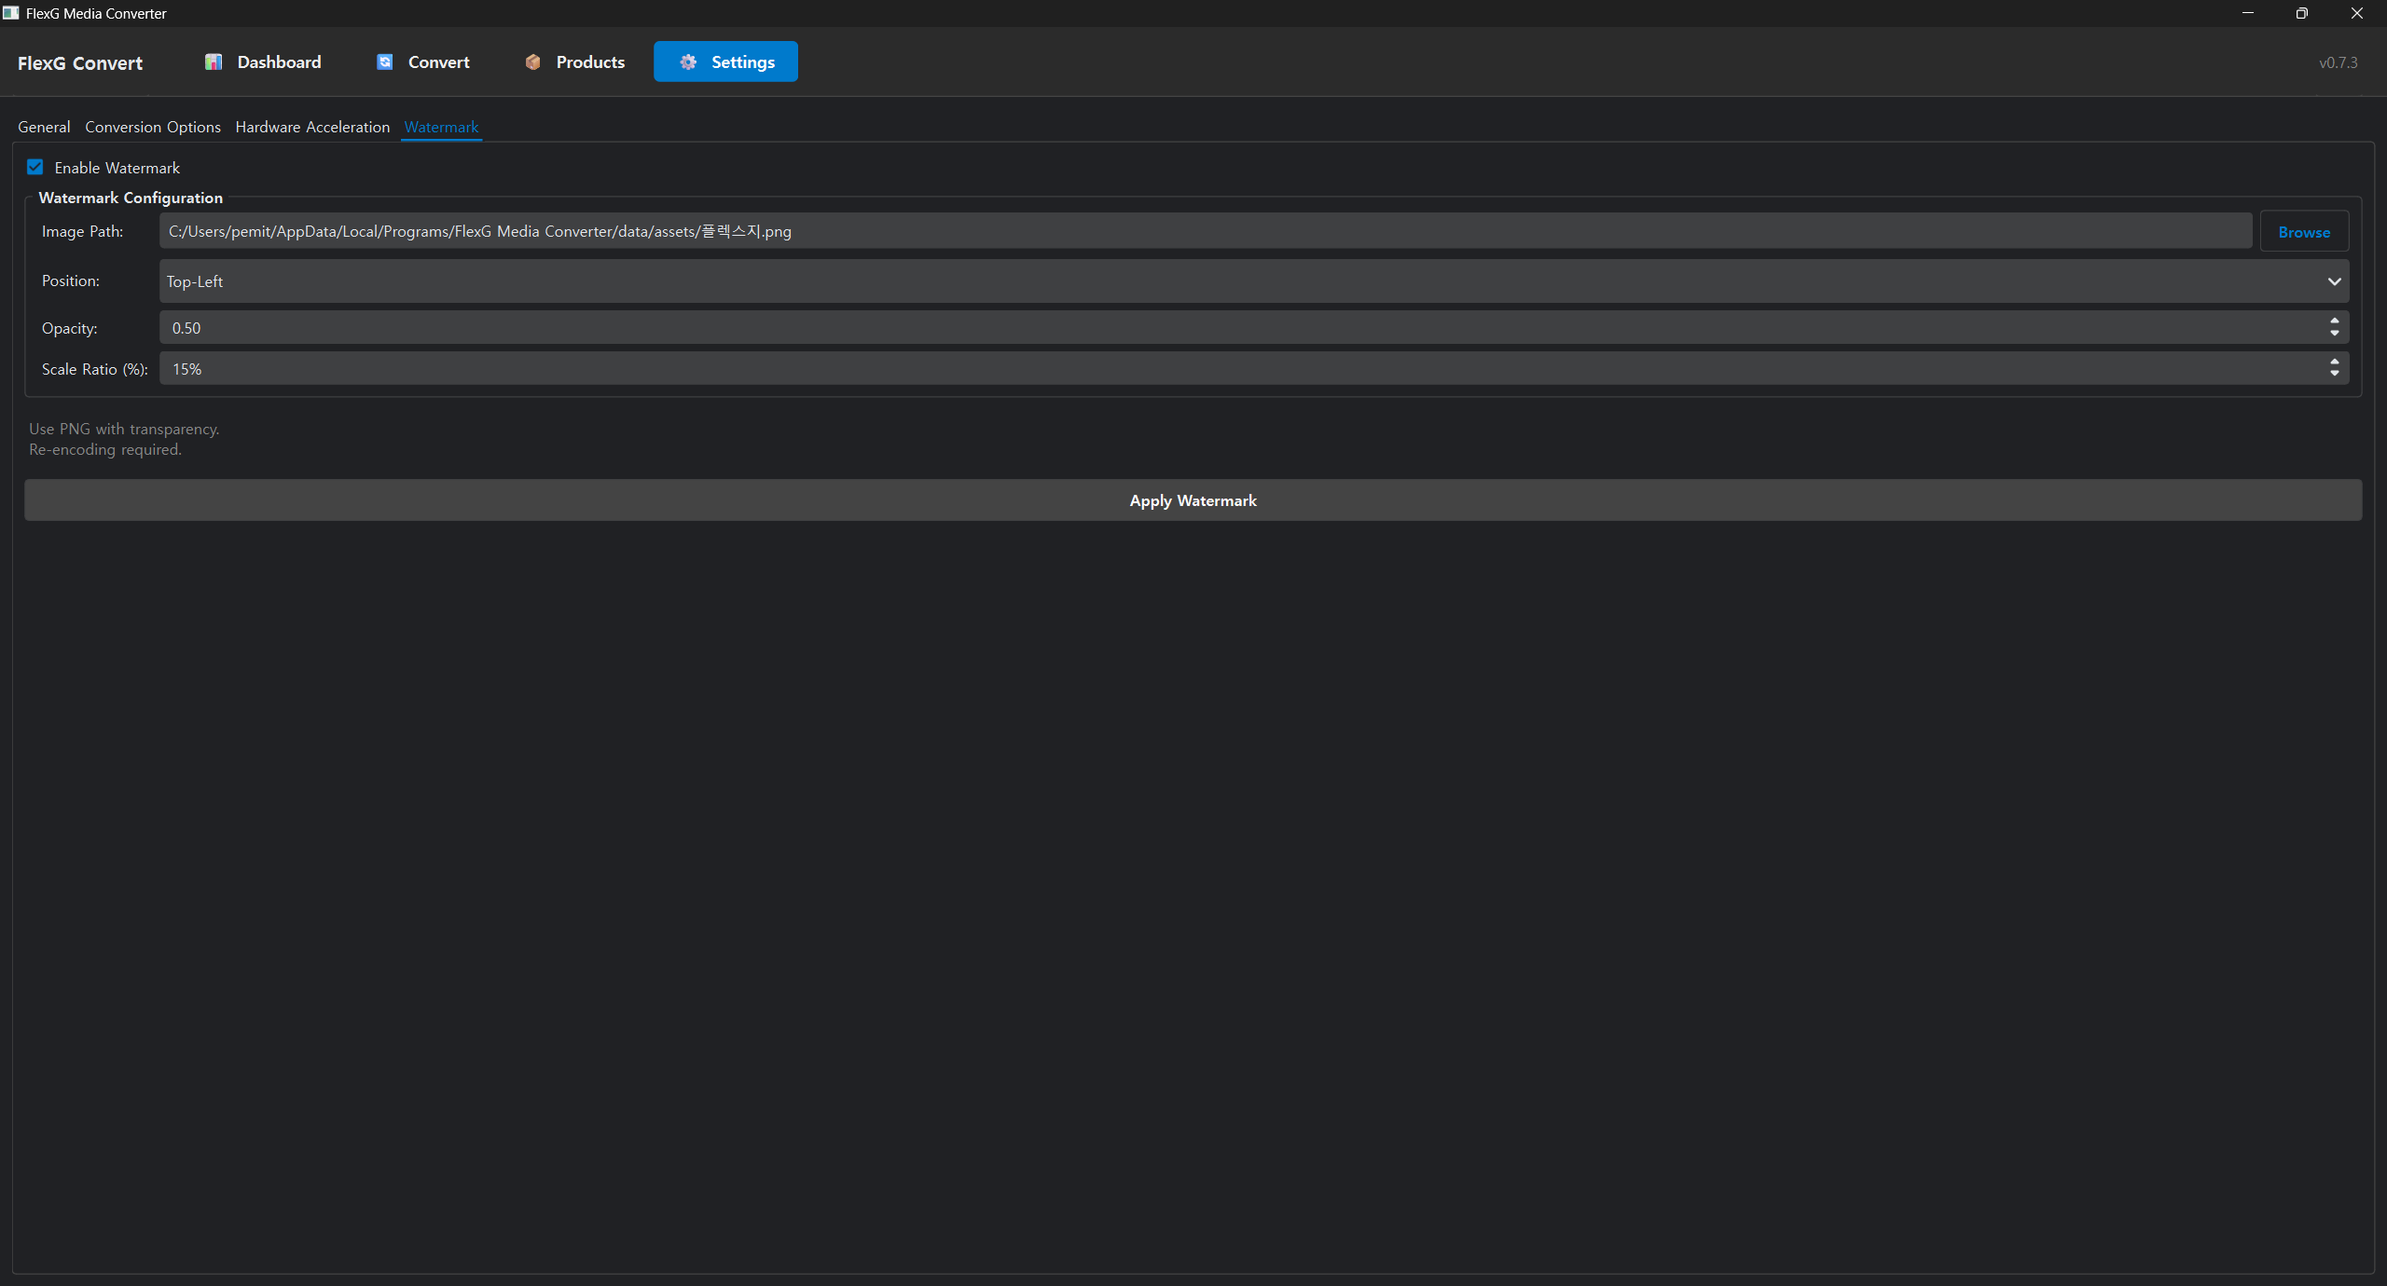Click the Image Path text field
This screenshot has width=2387, height=1286.
[1203, 231]
